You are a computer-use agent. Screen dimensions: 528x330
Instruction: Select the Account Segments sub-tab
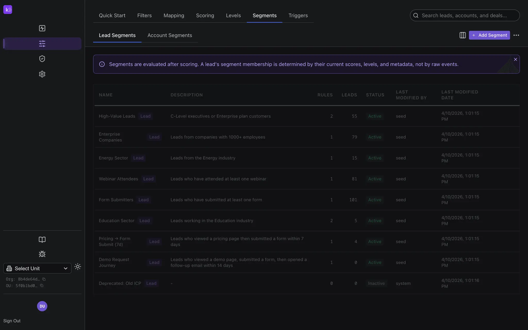tap(170, 35)
